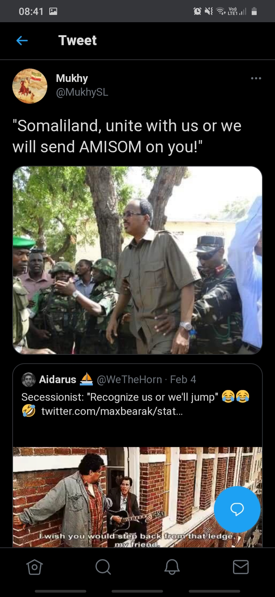Tap the alarm icon in status bar

[x=197, y=11]
